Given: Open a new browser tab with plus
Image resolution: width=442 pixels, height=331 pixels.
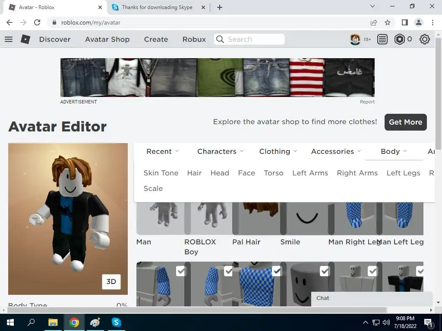Looking at the screenshot, I should point(220,7).
